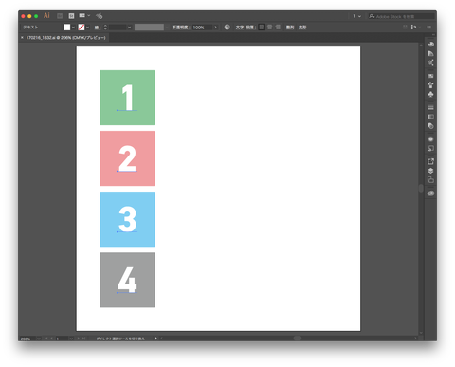Open the Arrange Documents dropdown arrow
This screenshot has width=455, height=367.
89,15
